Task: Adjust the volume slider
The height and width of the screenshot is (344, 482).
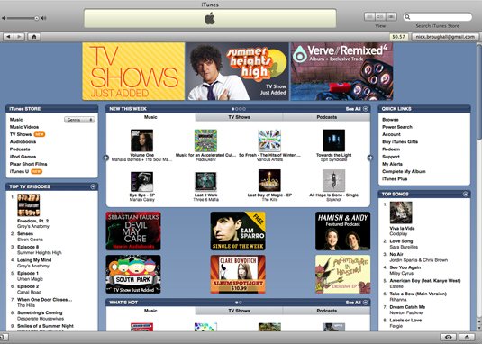Action: tap(22, 18)
